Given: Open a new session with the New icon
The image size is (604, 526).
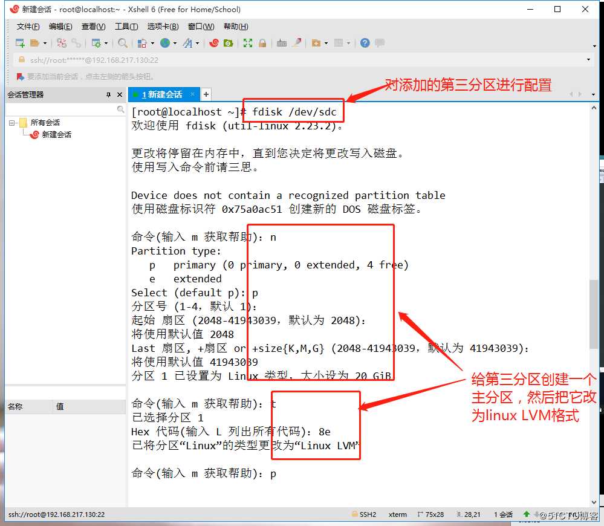Looking at the screenshot, I should [20, 44].
